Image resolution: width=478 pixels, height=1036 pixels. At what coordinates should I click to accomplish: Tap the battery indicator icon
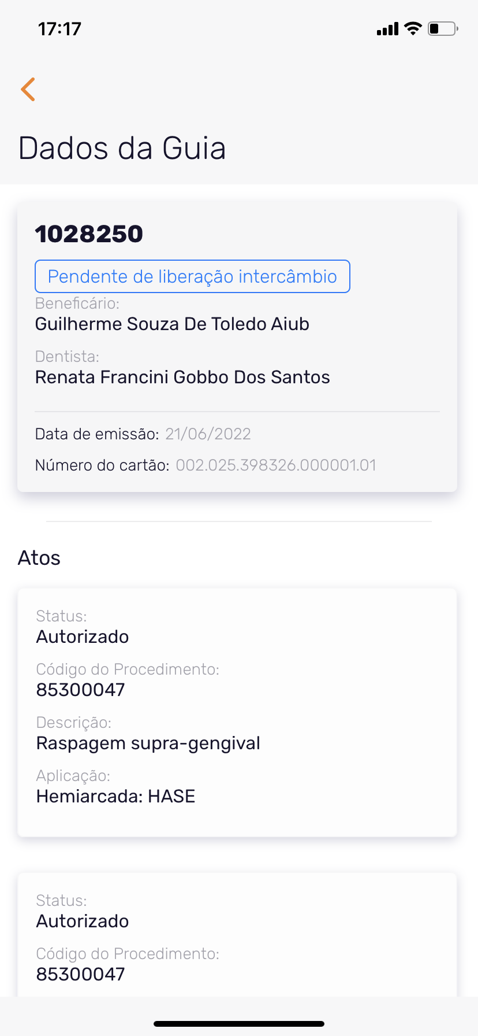(x=442, y=28)
